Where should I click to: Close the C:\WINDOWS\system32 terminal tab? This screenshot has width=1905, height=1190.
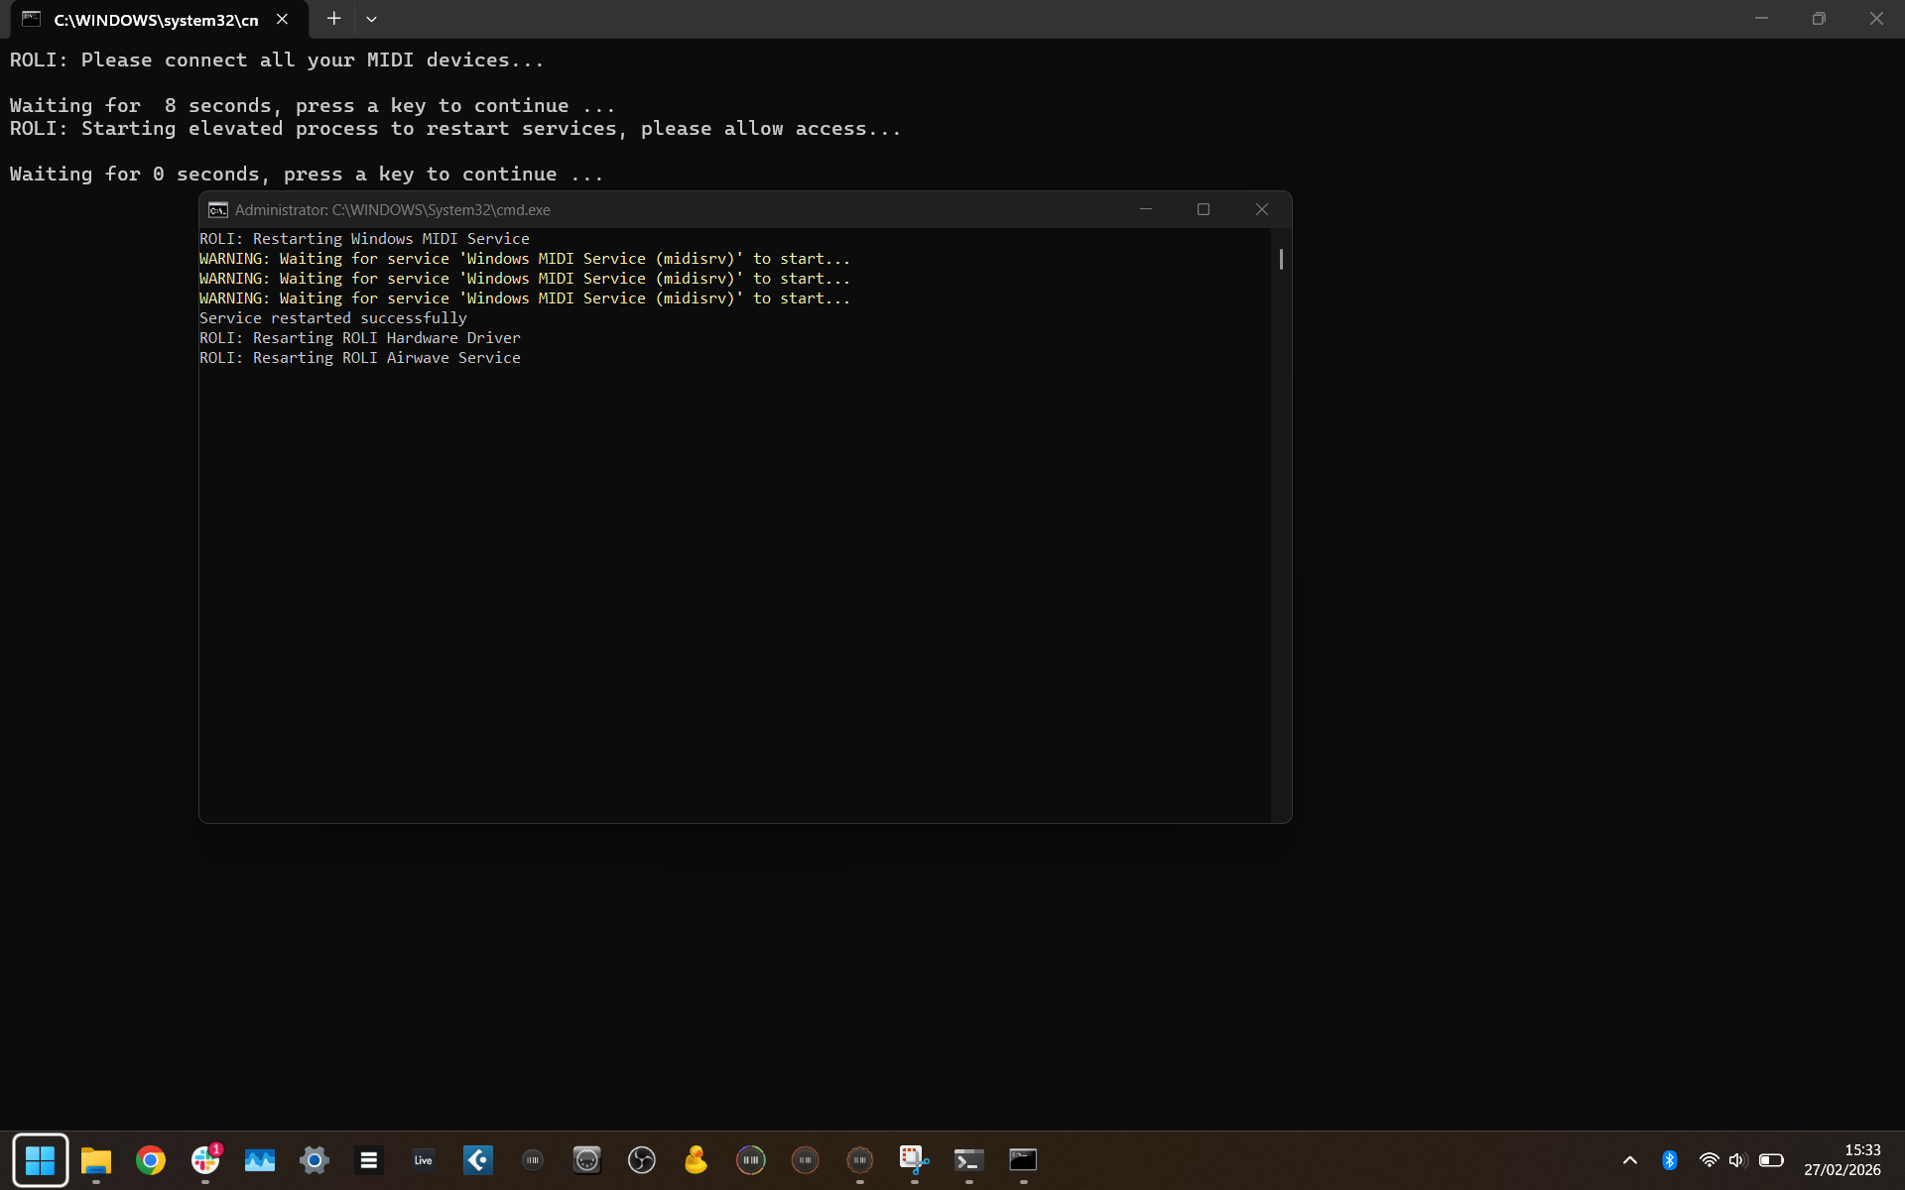[x=283, y=19]
